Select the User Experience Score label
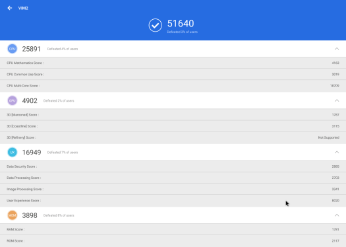 tap(24, 201)
